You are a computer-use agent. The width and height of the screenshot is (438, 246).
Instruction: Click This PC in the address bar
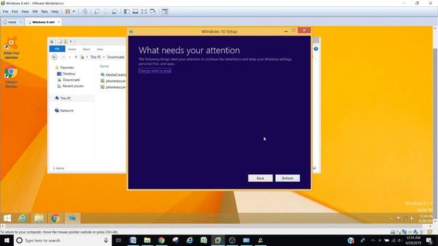(96, 57)
